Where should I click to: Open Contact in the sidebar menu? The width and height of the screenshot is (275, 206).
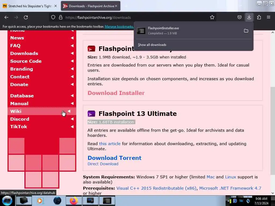tap(42, 76)
